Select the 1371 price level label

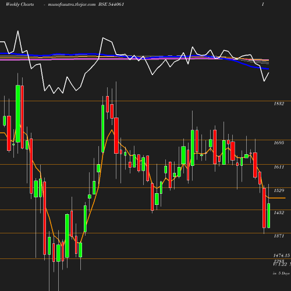pyautogui.click(x=279, y=236)
